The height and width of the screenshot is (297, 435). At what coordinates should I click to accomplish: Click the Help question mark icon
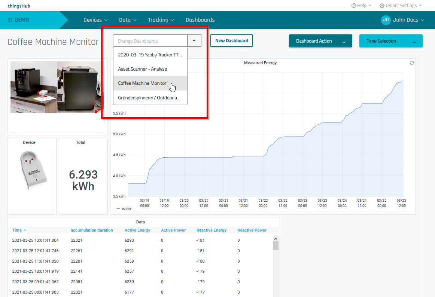[x=354, y=6]
